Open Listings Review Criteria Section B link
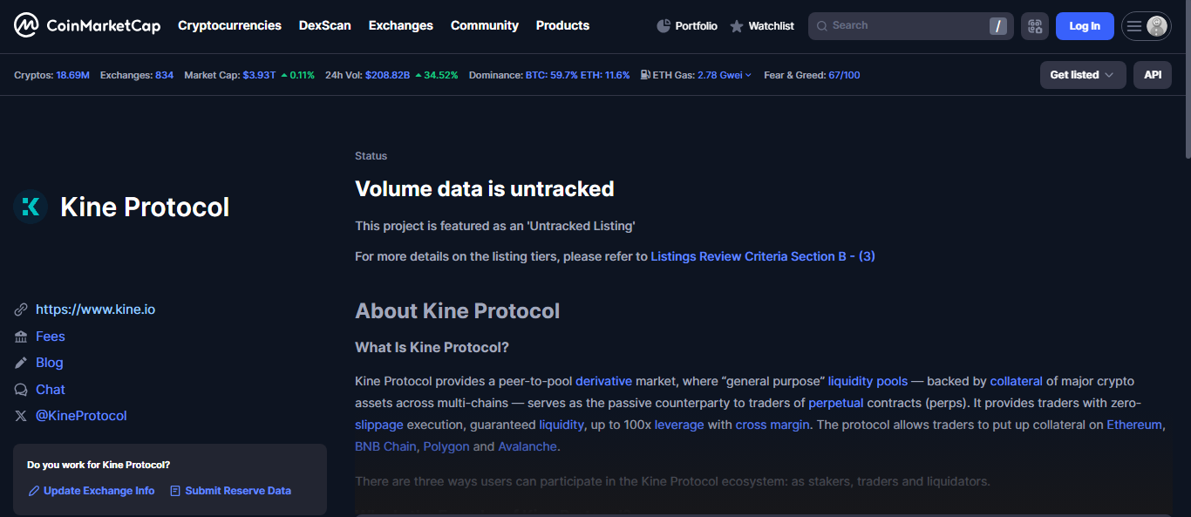The height and width of the screenshot is (517, 1191). (763, 256)
